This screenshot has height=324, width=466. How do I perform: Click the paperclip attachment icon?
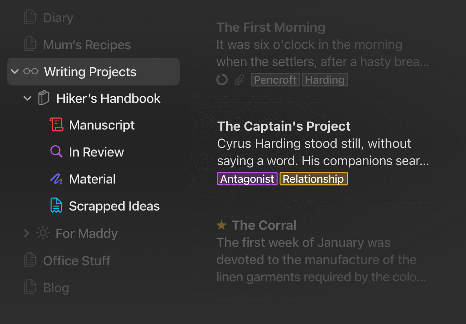coord(239,80)
